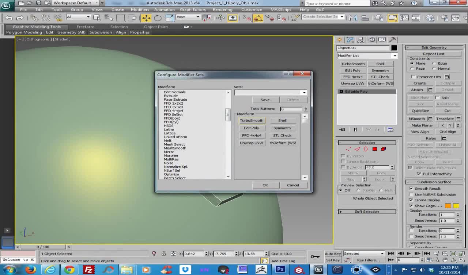Open the Sets dropdown in dialog
This screenshot has width=468, height=275.
304,93
